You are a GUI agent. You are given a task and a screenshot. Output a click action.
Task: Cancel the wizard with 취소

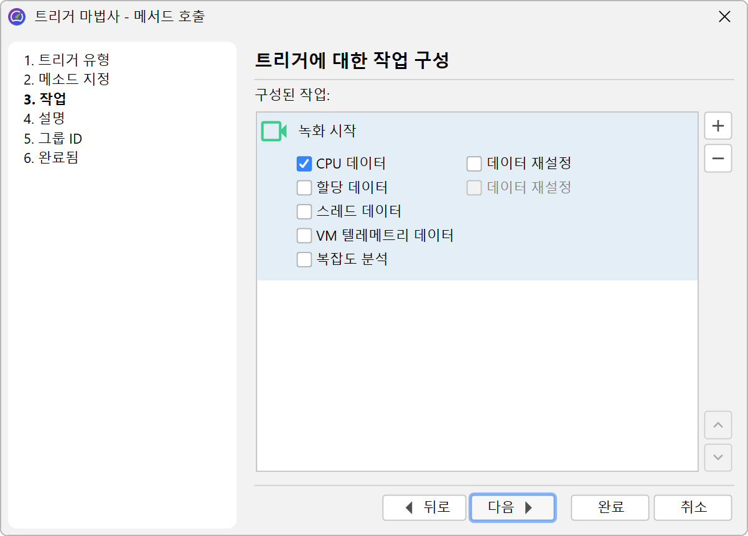click(693, 507)
